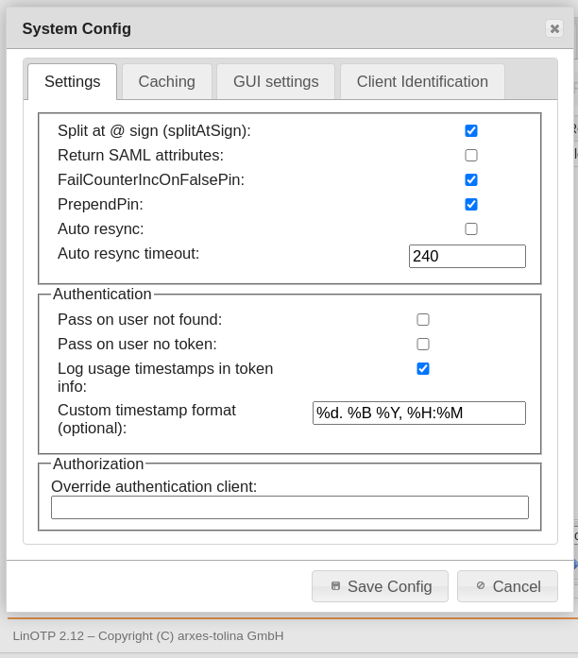
Task: Switch to the Settings tab
Action: point(72,82)
